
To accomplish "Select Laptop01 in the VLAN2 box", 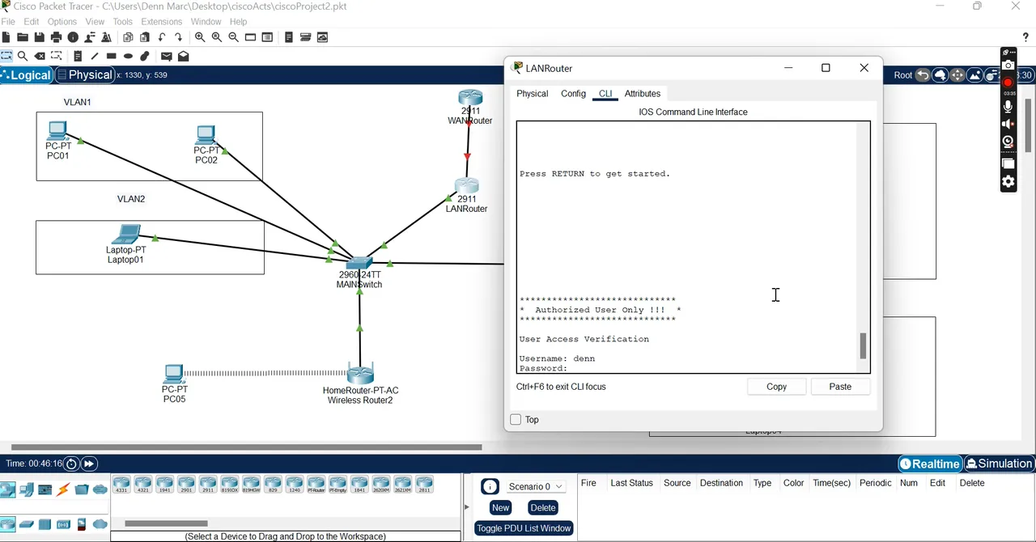I will pyautogui.click(x=126, y=235).
